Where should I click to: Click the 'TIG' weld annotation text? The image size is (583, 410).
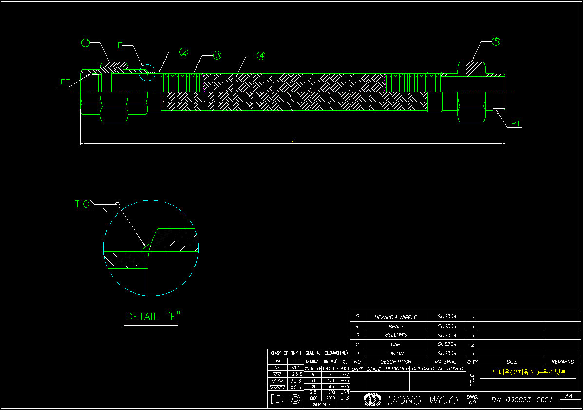click(82, 204)
